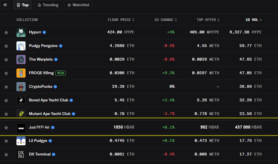
Task: Open Just PFP Art avatar
Action: click(x=21, y=128)
